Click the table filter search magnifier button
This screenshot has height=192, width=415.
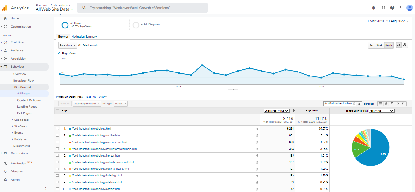click(359, 104)
